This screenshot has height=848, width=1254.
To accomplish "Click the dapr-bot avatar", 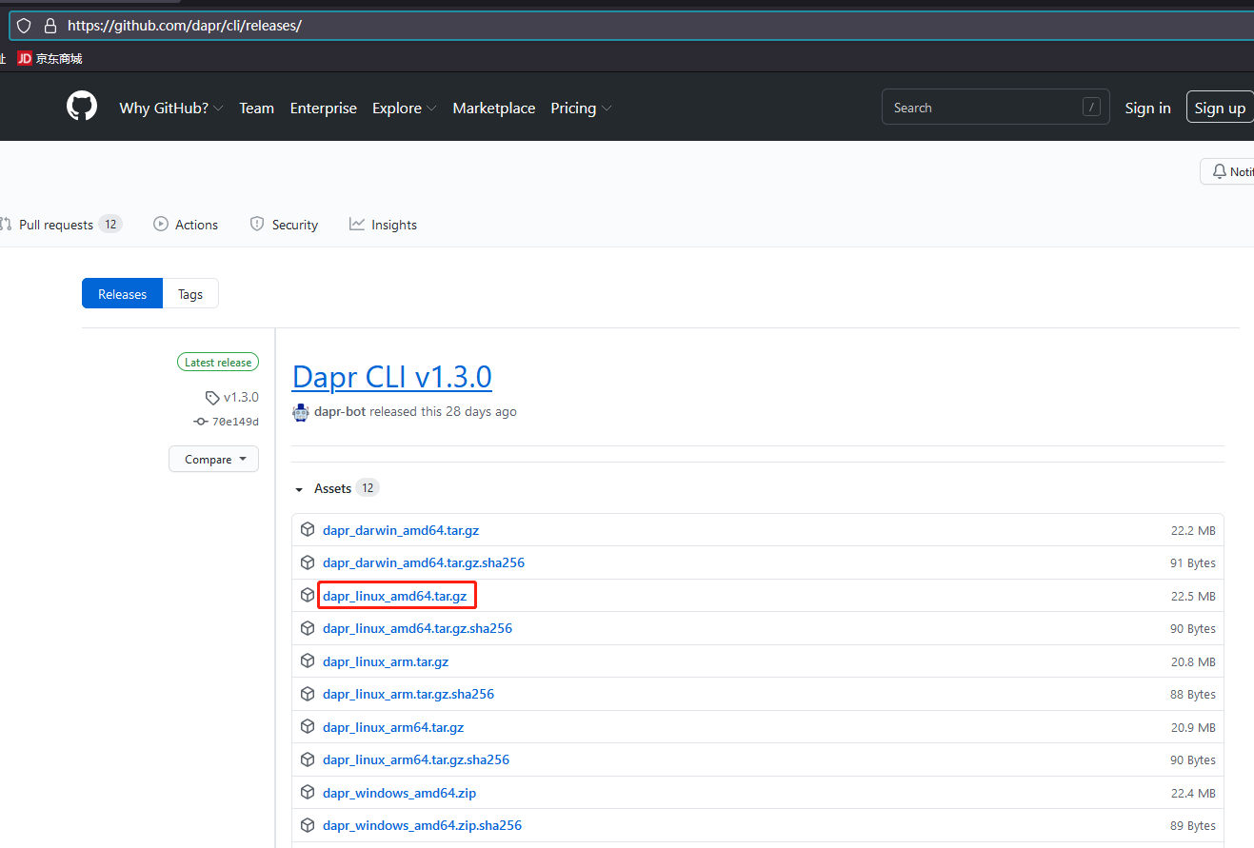I will click(301, 412).
